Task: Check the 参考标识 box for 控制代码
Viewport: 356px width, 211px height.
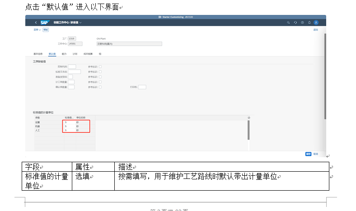Action: click(x=100, y=66)
